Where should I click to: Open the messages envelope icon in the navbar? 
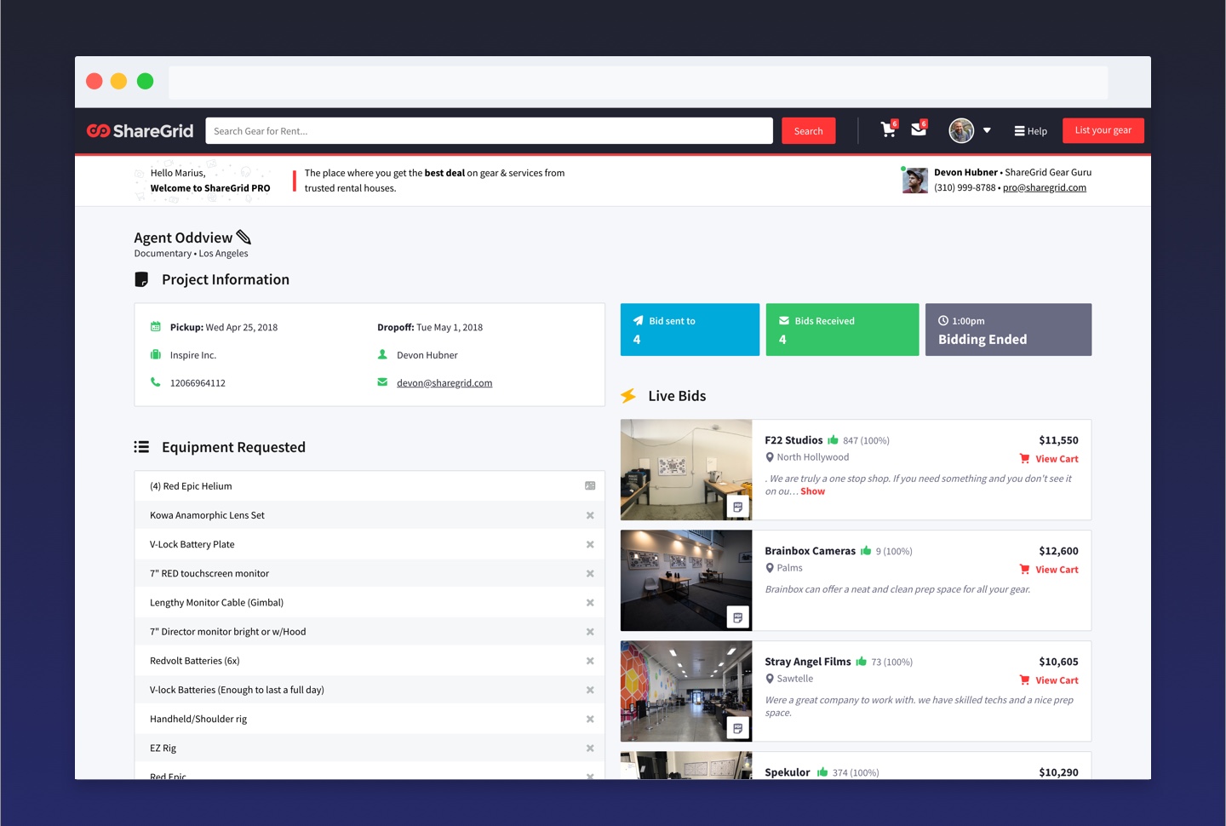(x=918, y=129)
